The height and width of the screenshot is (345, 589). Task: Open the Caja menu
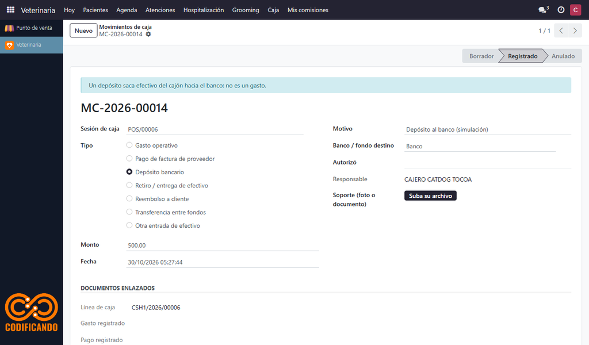[273, 10]
